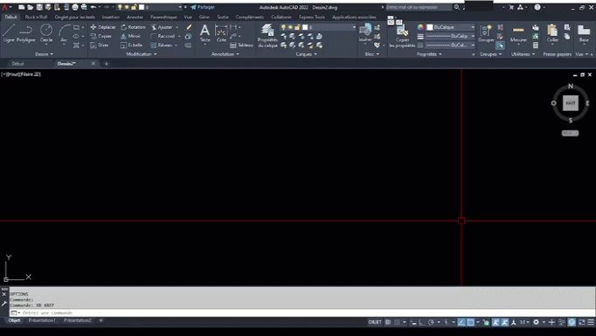Select the Polyligne tool

[25, 32]
